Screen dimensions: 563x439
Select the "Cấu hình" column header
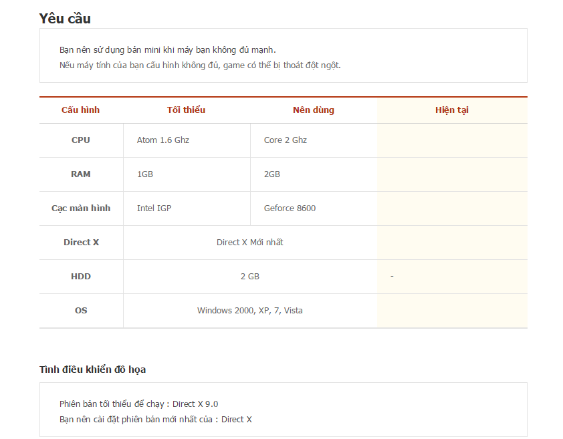80,110
